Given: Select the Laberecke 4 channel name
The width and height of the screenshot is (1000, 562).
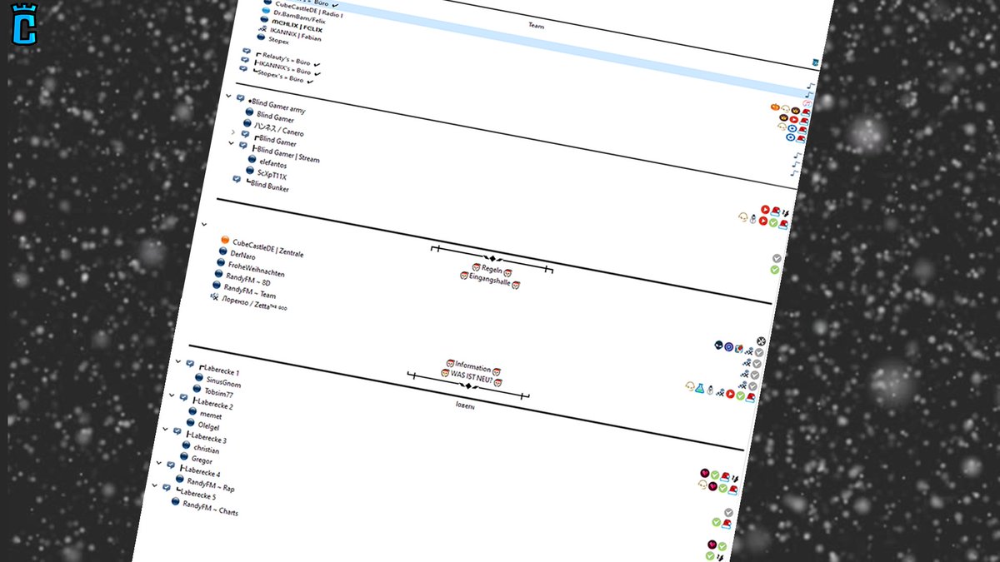Looking at the screenshot, I should pos(201,472).
